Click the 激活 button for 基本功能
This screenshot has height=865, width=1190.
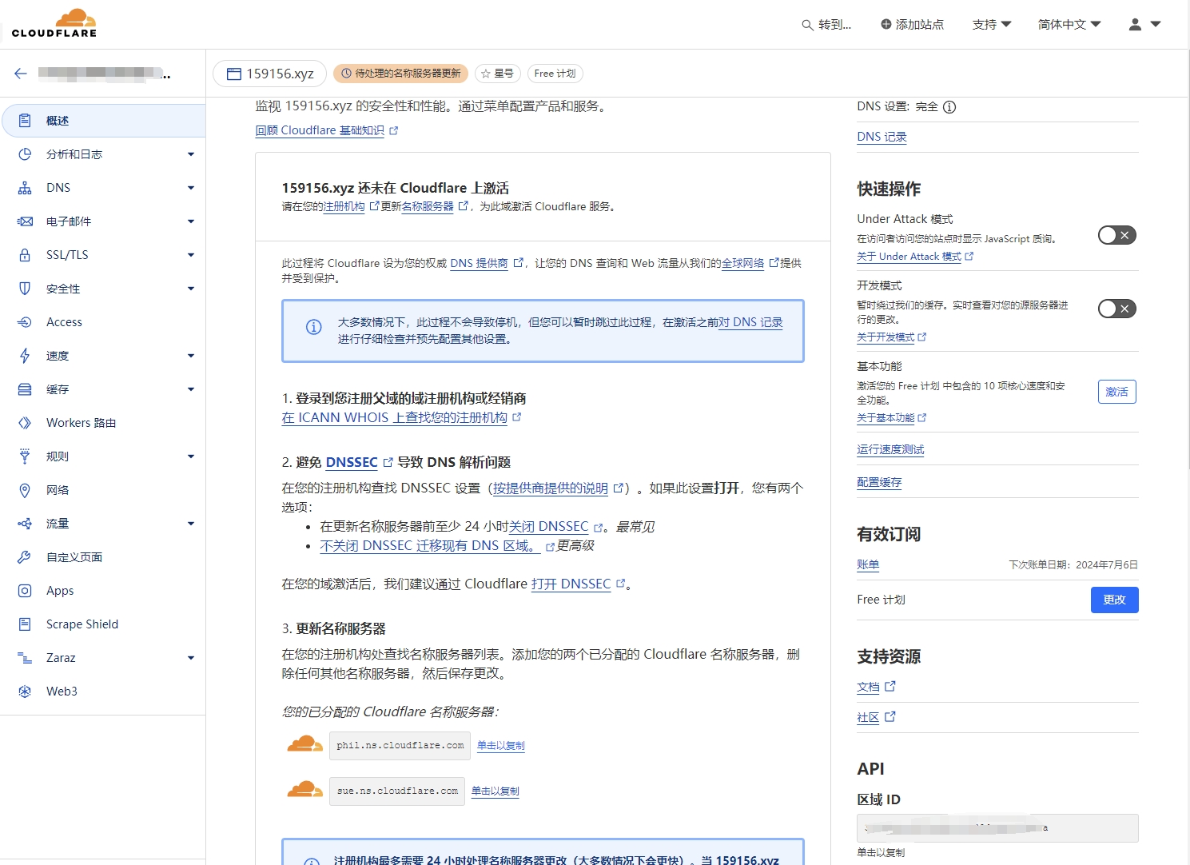pos(1116,392)
